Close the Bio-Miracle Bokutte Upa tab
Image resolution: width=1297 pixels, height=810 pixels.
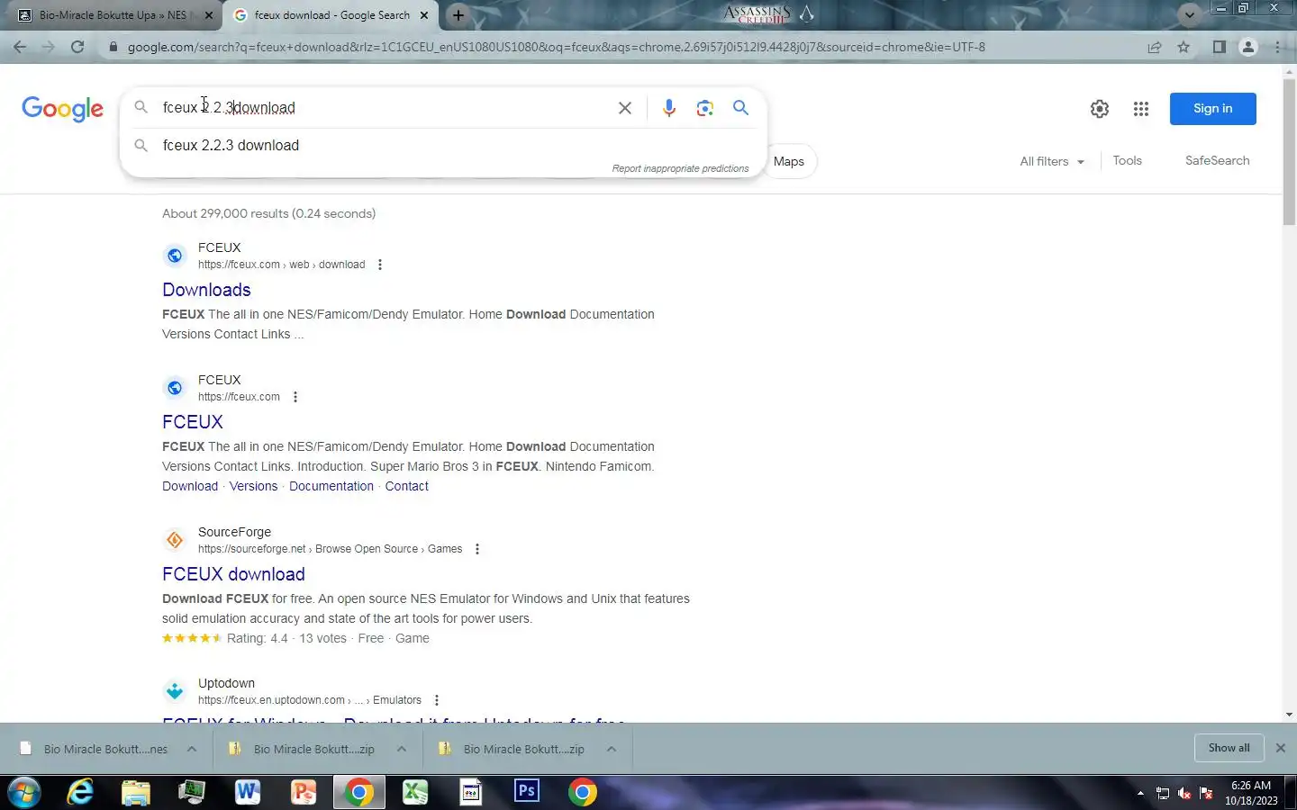[209, 15]
